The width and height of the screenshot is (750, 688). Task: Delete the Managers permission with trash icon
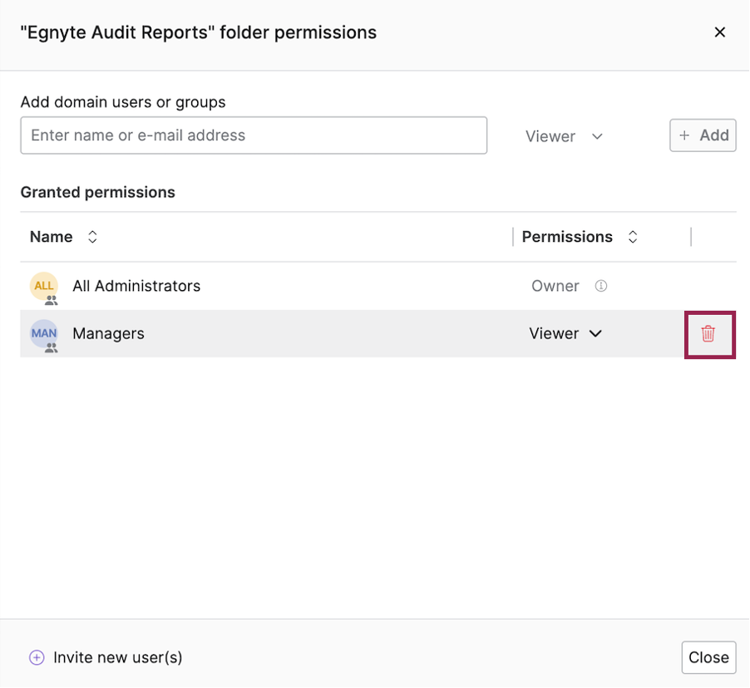[708, 334]
